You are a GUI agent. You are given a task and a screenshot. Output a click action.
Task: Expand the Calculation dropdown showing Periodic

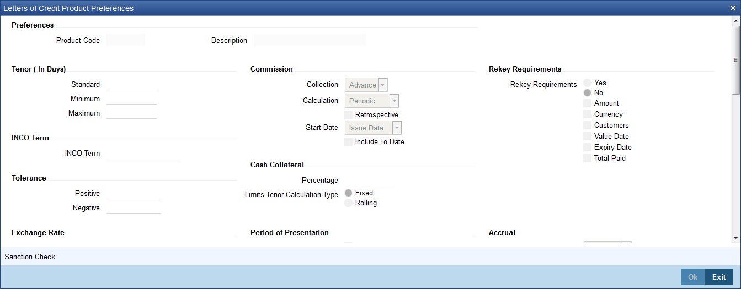[372, 101]
